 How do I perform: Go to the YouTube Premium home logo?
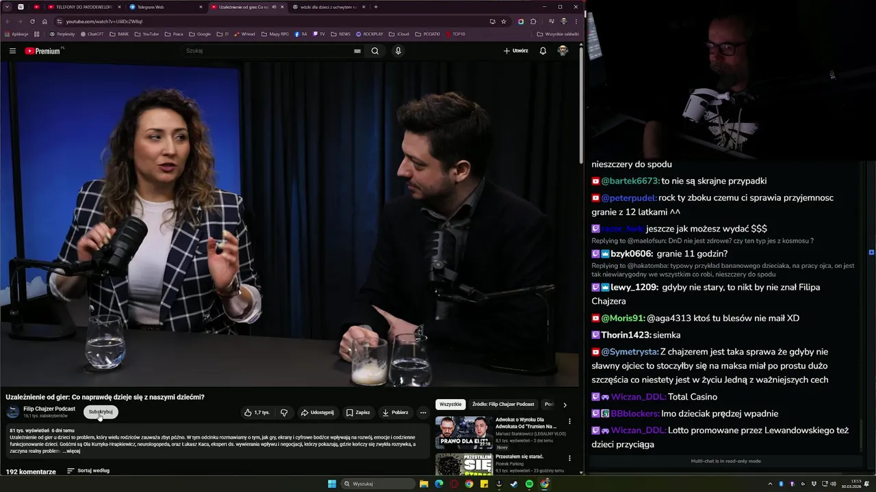(42, 51)
